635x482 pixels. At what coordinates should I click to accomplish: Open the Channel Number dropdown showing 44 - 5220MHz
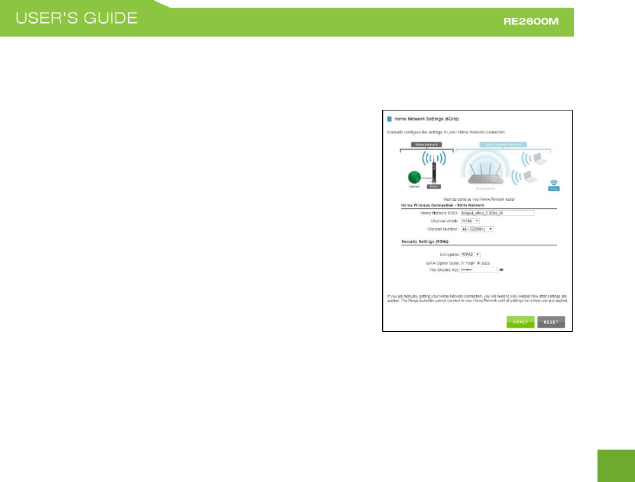click(477, 229)
